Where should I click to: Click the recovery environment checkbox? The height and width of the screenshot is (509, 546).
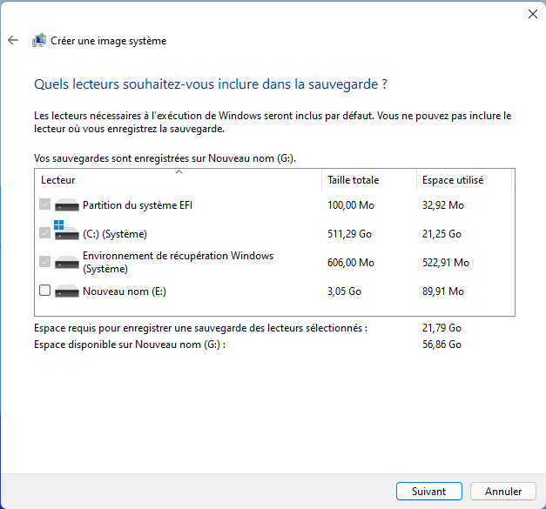(x=45, y=261)
